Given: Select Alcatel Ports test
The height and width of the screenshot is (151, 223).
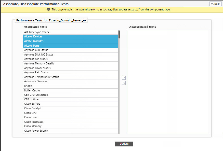Looking at the screenshot, I should 71,46.
